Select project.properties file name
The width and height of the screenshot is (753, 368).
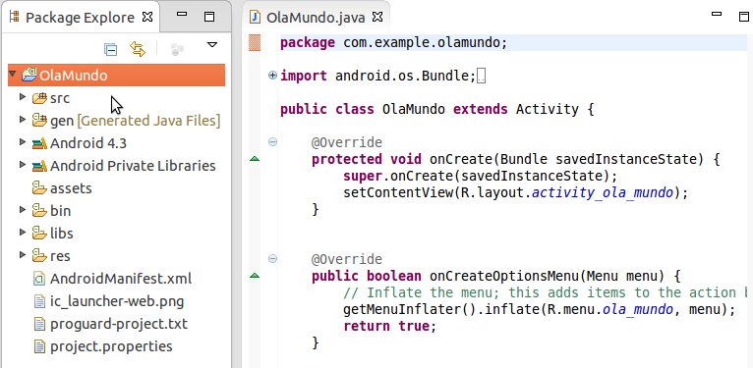pos(111,346)
